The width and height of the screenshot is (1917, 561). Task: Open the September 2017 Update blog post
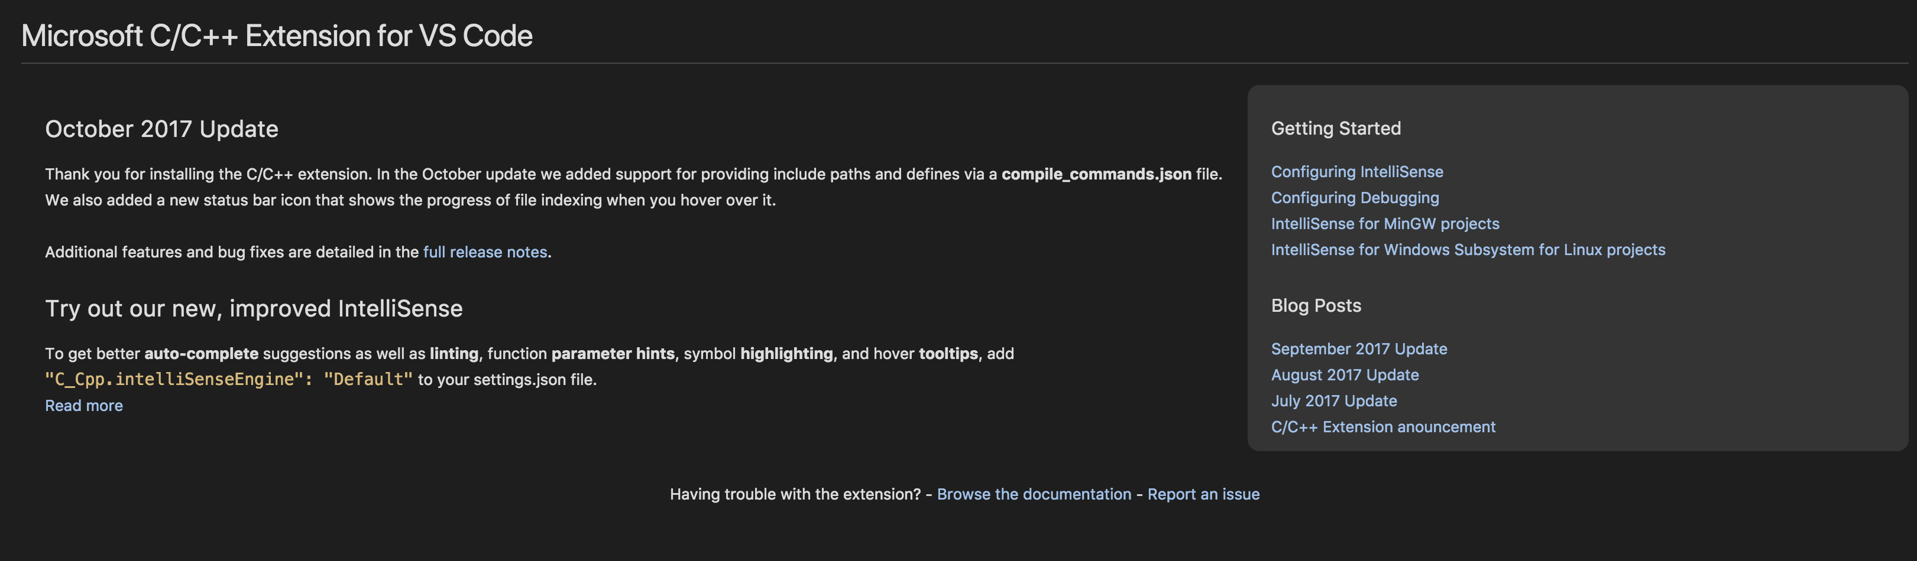point(1359,348)
